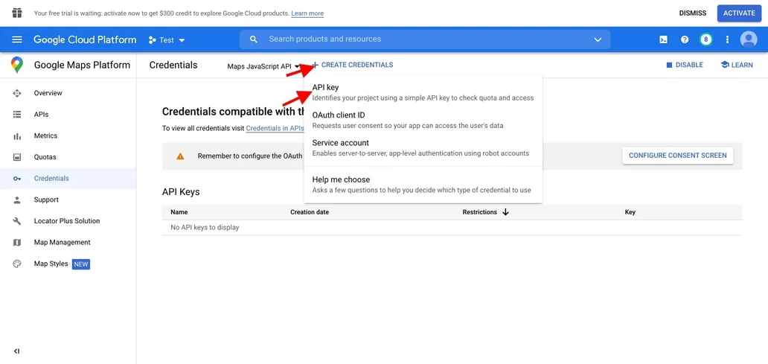
Task: Click the Name column header
Action: (x=179, y=212)
